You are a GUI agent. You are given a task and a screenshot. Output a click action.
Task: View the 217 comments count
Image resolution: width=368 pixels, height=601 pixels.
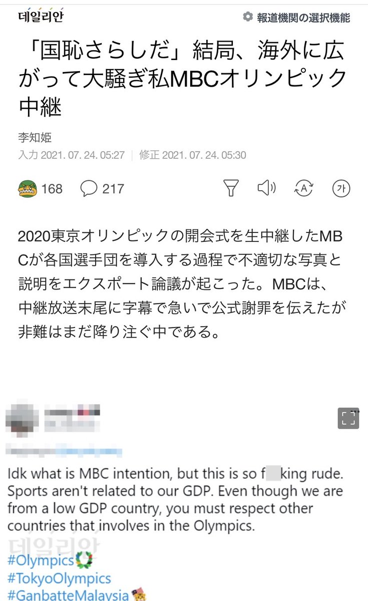[113, 189]
